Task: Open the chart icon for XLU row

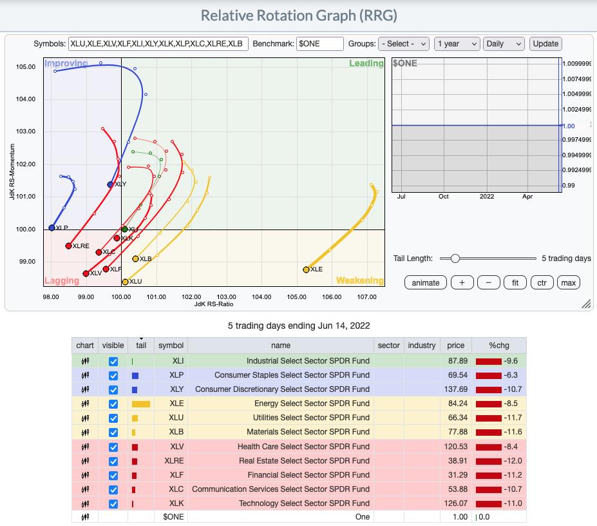Action: point(85,418)
